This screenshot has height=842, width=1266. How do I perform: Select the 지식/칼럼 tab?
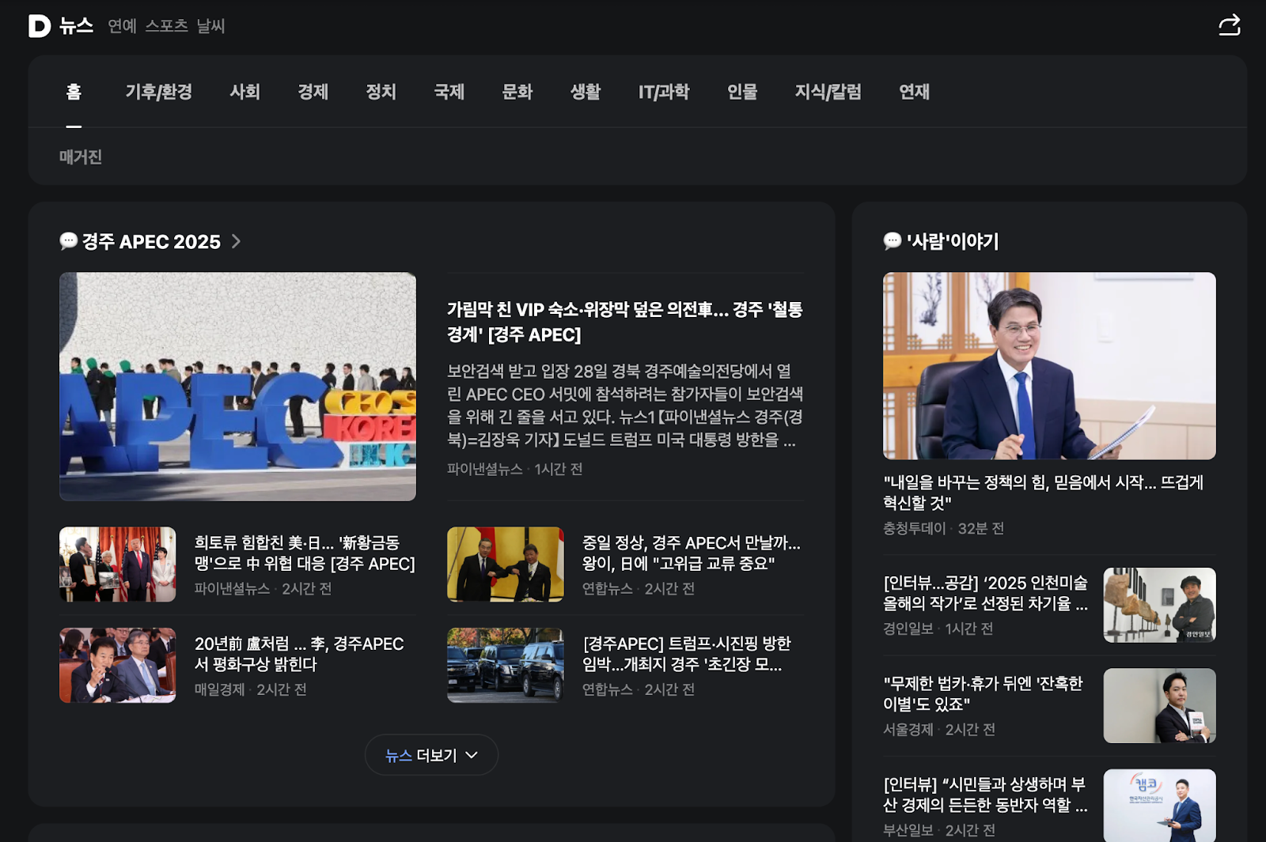[828, 92]
